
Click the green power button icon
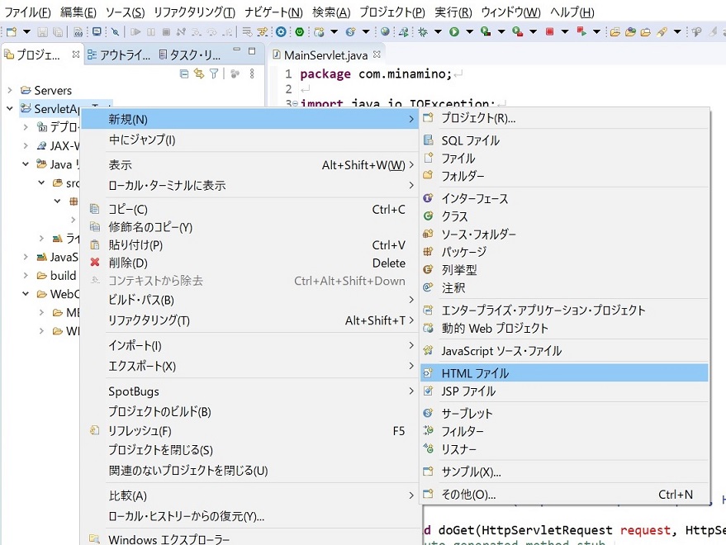(x=300, y=31)
